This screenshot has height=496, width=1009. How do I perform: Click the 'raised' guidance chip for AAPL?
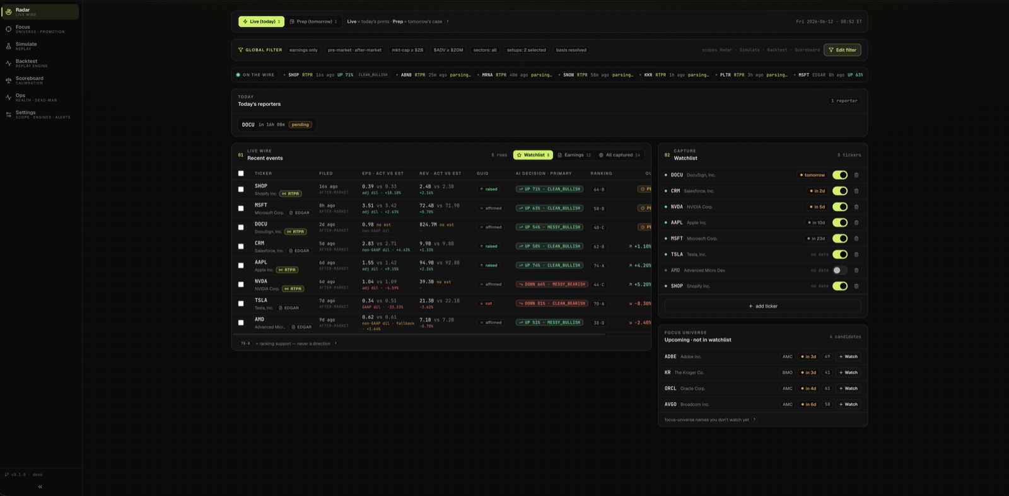[489, 265]
